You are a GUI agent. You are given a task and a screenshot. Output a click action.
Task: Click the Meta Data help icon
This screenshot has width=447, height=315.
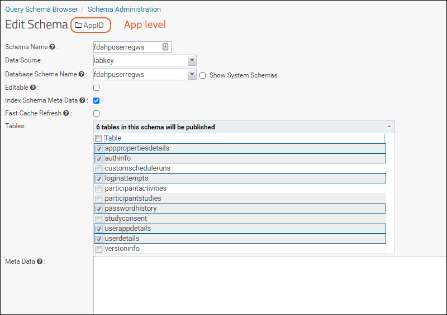(x=40, y=261)
